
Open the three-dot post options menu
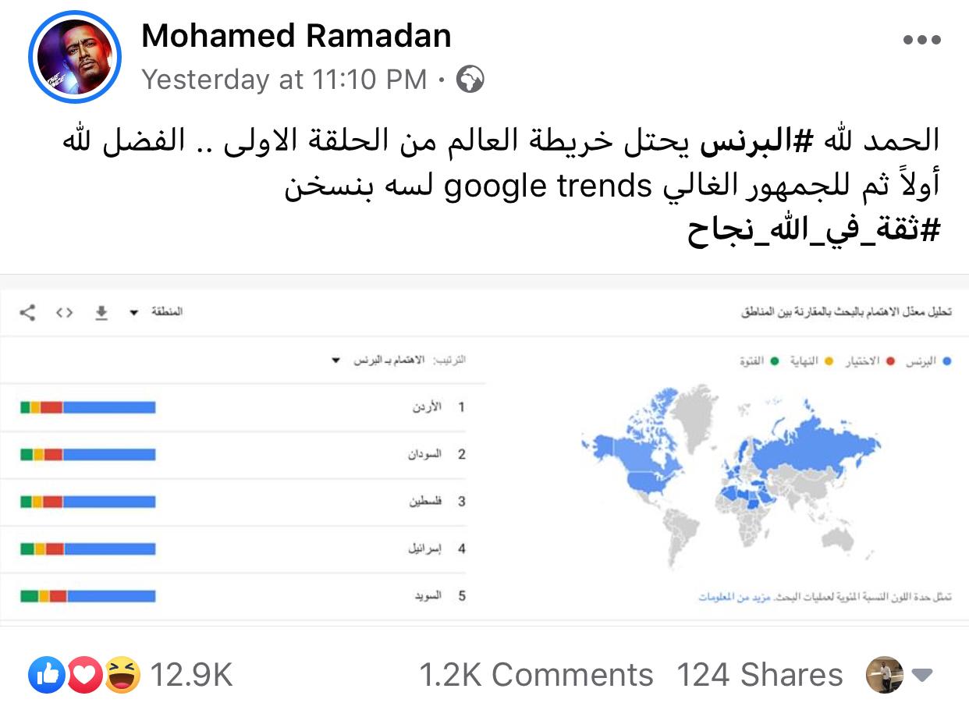(x=921, y=40)
